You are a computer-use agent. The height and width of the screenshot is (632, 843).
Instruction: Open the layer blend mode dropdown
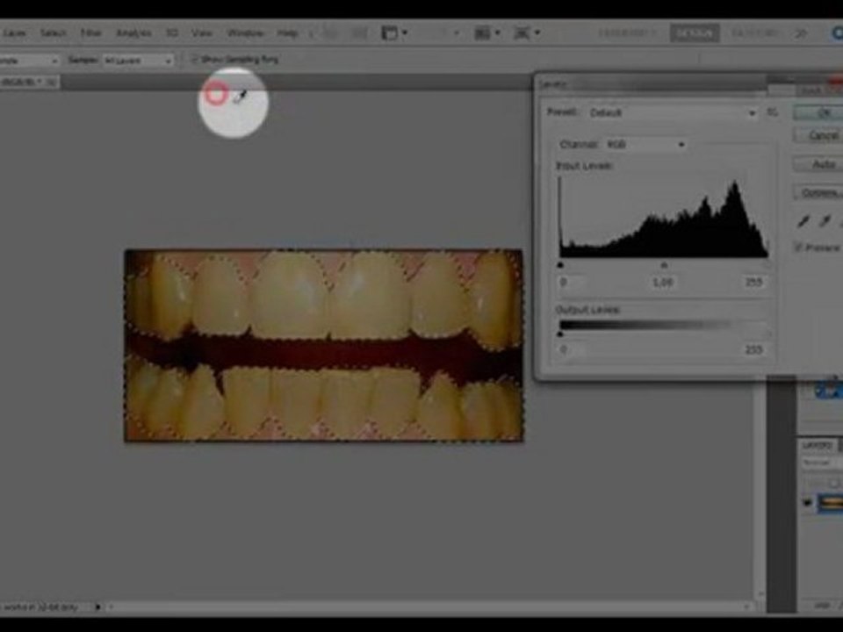coord(822,463)
